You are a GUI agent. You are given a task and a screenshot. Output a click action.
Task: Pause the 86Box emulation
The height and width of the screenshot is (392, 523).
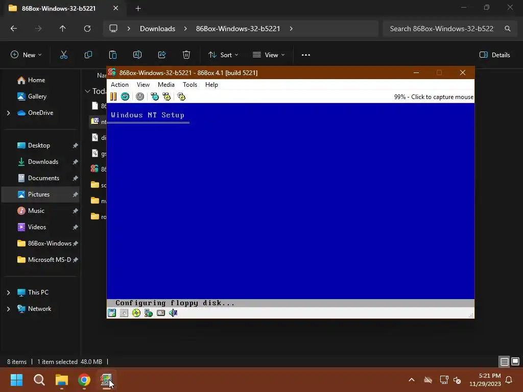(x=113, y=96)
